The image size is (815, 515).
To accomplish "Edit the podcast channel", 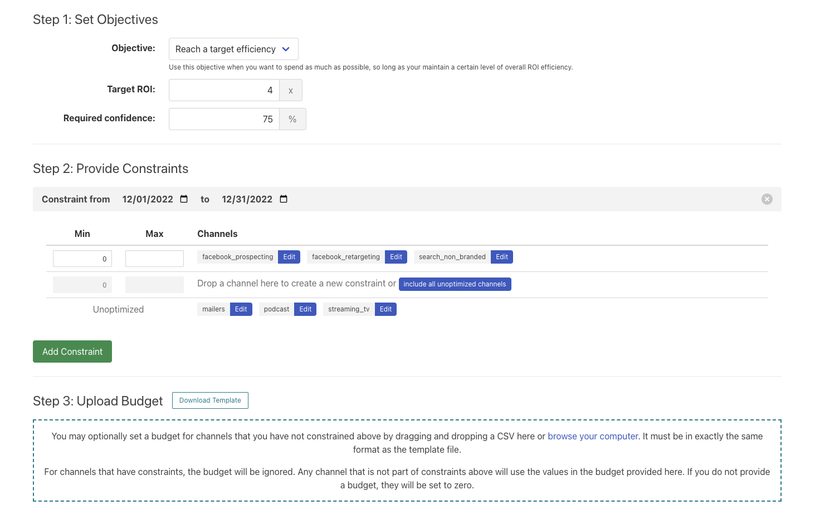I will (x=305, y=309).
